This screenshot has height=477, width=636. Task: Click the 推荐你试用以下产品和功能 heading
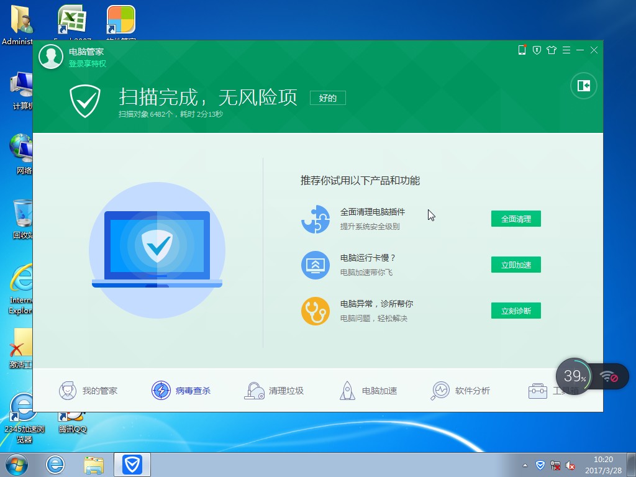point(360,181)
